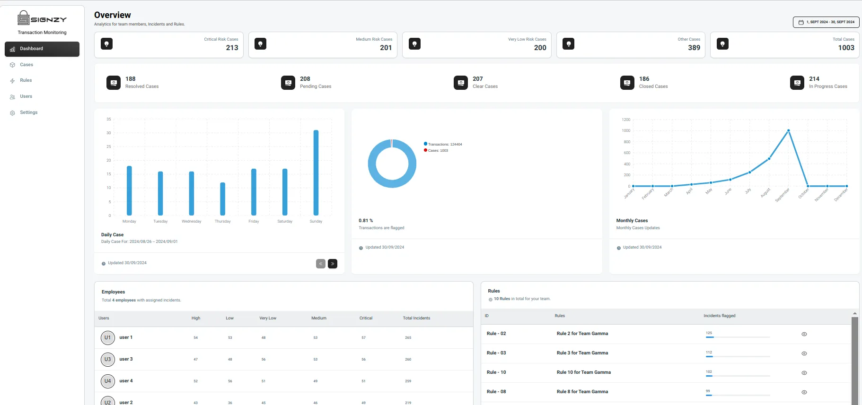862x405 pixels.
Task: Click the Very Low Risk Cases card icon
Action: [414, 44]
